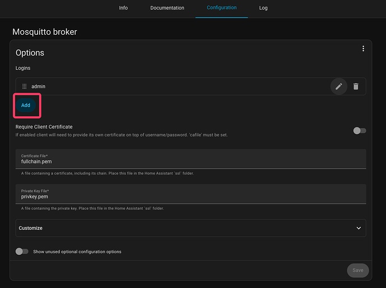Go to the Log tab
Screen dimensions: 386x288
click(263, 8)
